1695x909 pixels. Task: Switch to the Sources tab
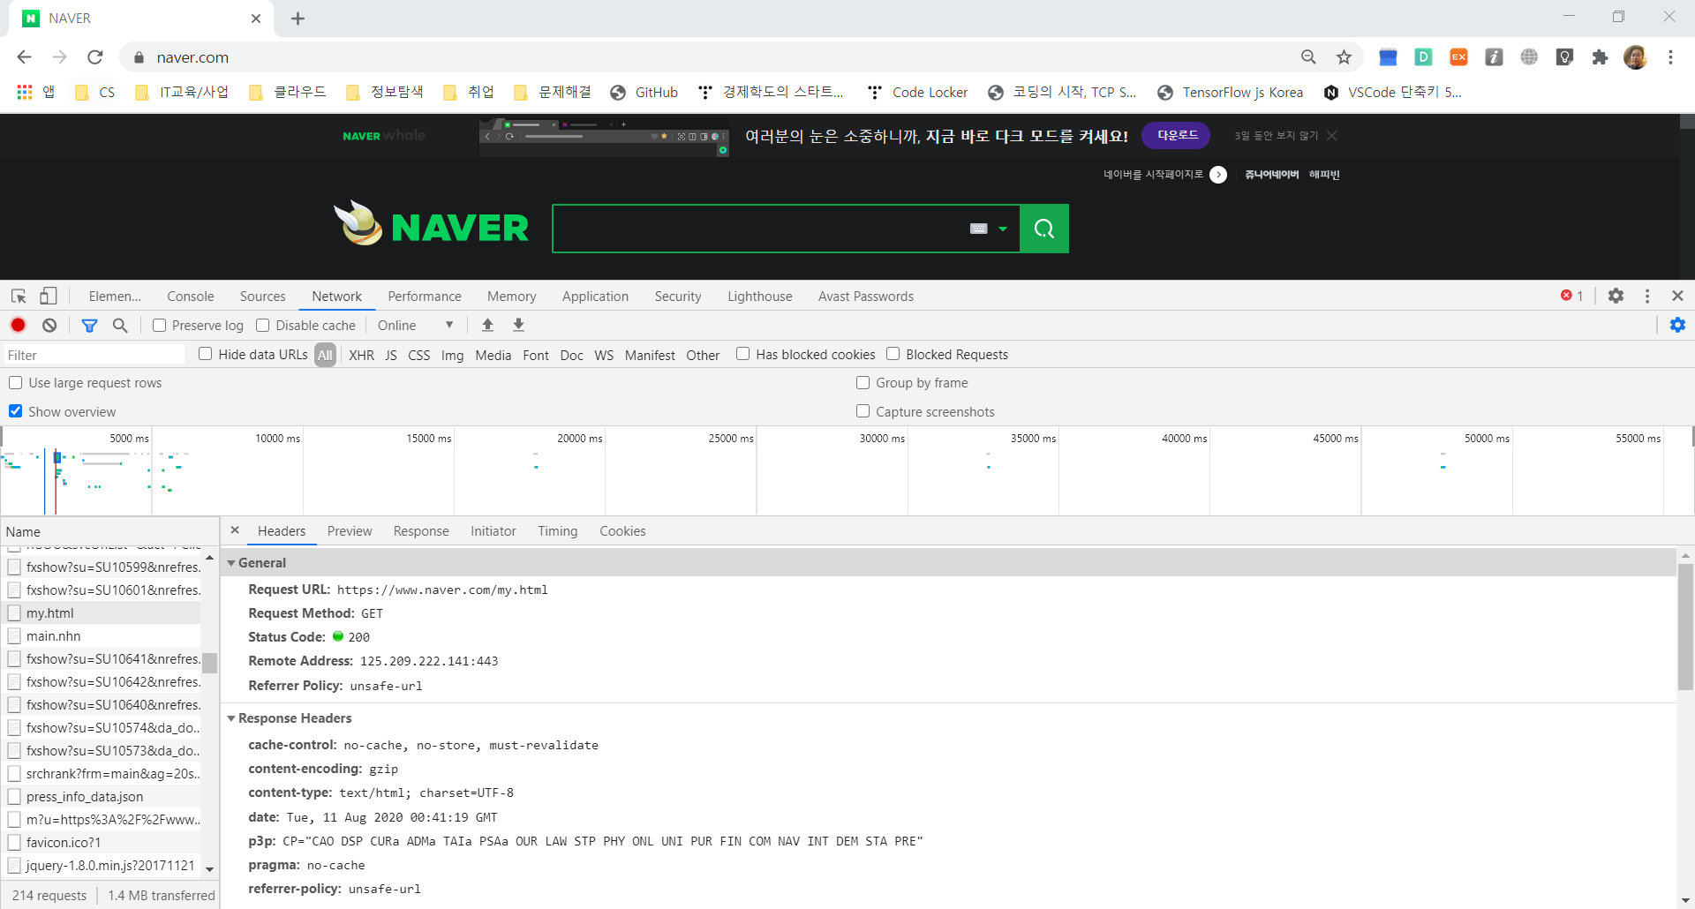pyautogui.click(x=262, y=297)
